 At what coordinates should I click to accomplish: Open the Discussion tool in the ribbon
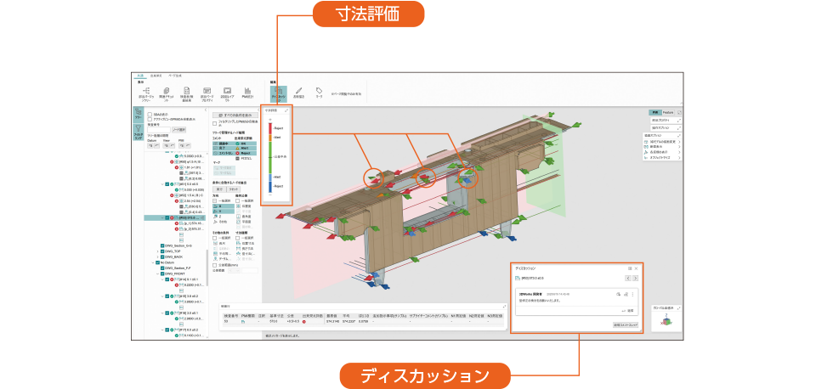coord(279,92)
